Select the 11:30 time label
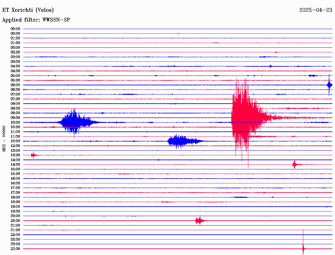This screenshot has height=255, width=335. point(15,136)
